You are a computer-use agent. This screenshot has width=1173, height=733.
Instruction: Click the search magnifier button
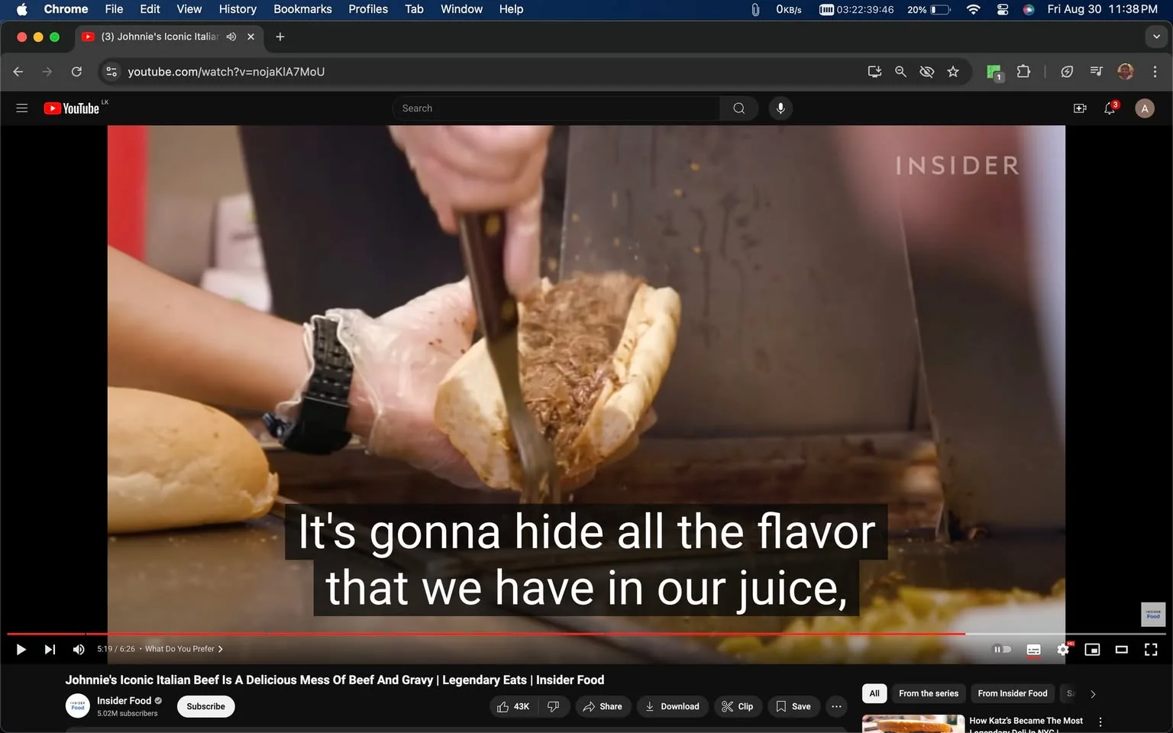pyautogui.click(x=738, y=108)
